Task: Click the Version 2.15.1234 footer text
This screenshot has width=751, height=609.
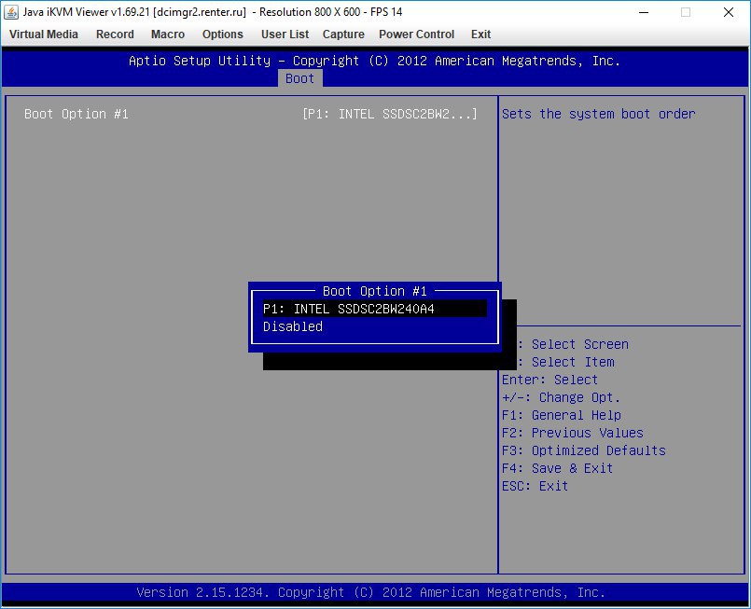Action: [371, 593]
